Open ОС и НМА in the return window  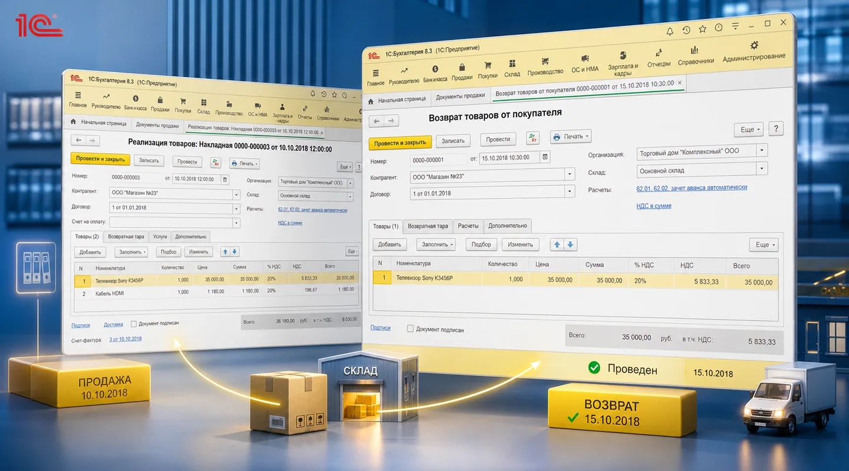pos(585,64)
